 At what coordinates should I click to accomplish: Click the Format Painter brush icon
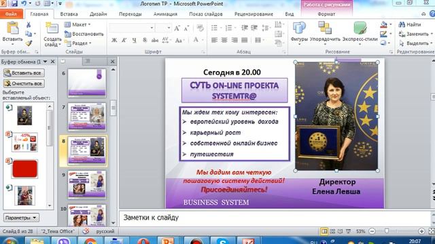pyautogui.click(x=29, y=43)
